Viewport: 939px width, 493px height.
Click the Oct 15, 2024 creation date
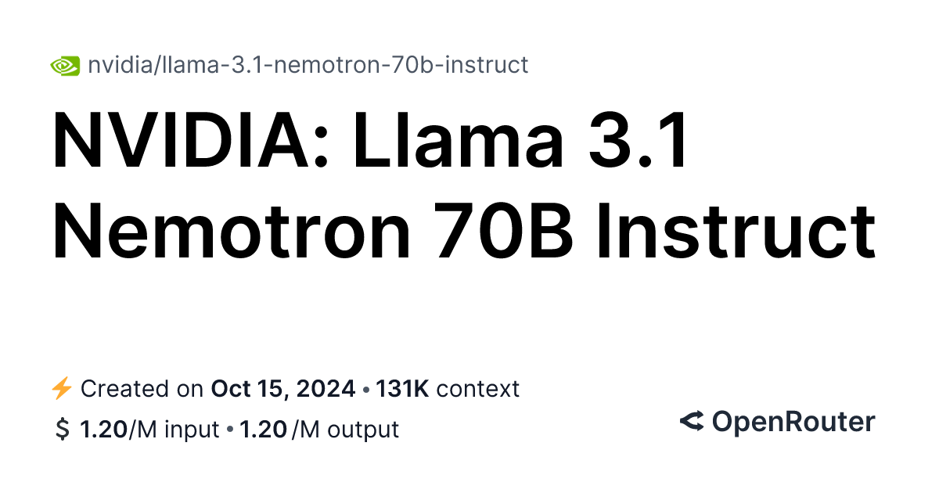click(285, 389)
